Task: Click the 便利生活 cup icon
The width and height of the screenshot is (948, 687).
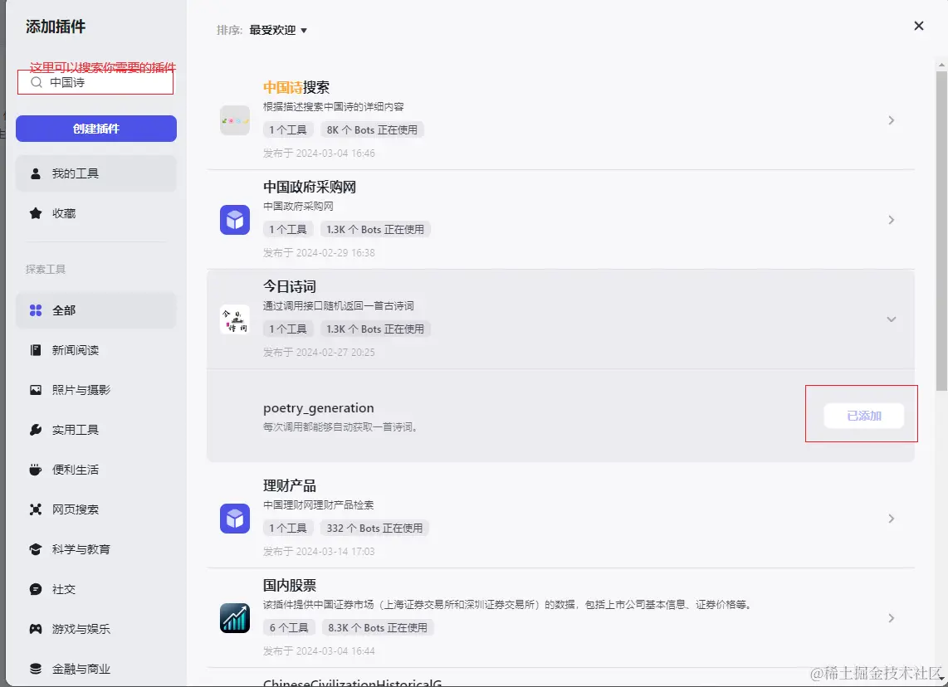Action: [36, 470]
